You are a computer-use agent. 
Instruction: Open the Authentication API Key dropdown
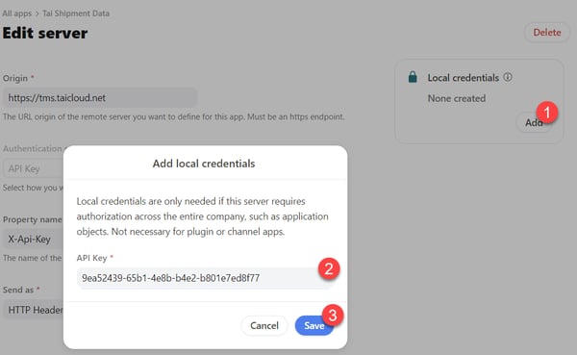33,168
